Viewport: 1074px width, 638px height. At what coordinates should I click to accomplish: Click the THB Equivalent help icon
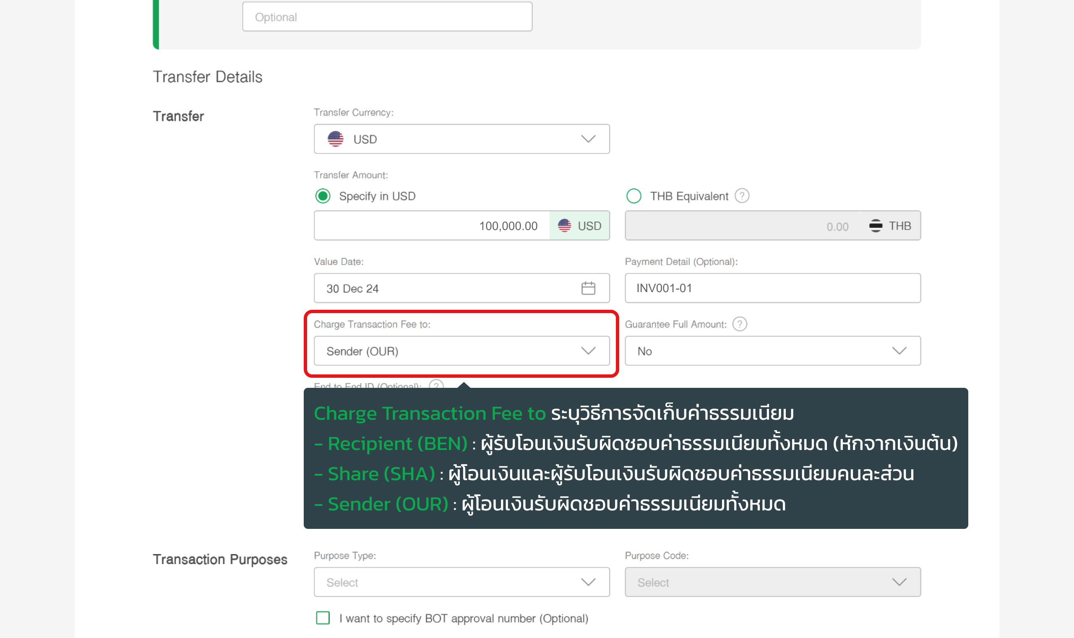[742, 196]
